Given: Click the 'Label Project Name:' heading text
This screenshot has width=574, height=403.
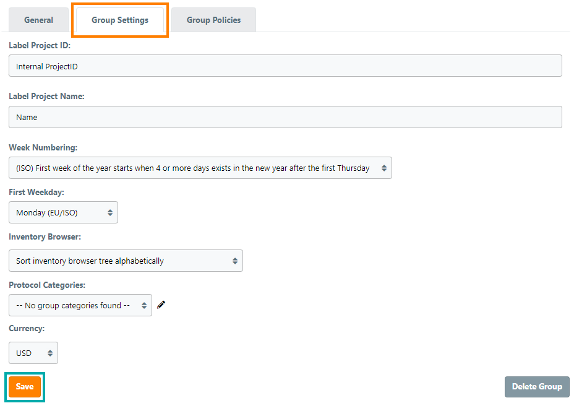Looking at the screenshot, I should [46, 96].
